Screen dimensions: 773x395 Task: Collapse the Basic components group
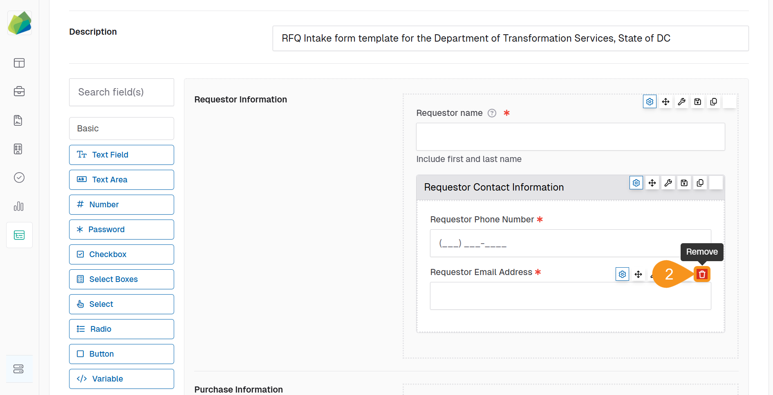[121, 128]
